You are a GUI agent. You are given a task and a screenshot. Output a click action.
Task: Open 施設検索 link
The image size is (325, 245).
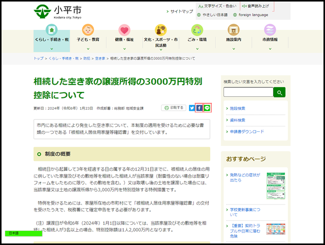coord(238,109)
